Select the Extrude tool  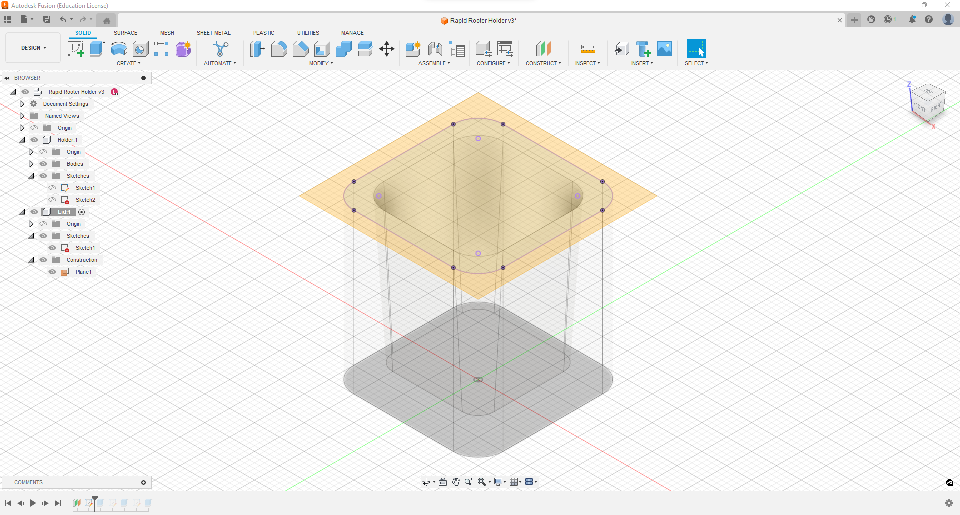tap(98, 49)
